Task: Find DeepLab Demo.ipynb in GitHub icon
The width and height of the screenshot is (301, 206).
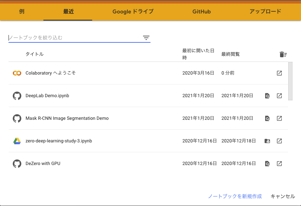Action: 267,96
